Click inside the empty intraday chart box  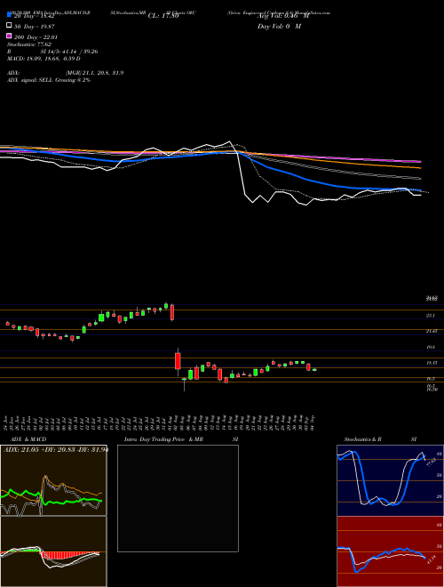[178, 498]
